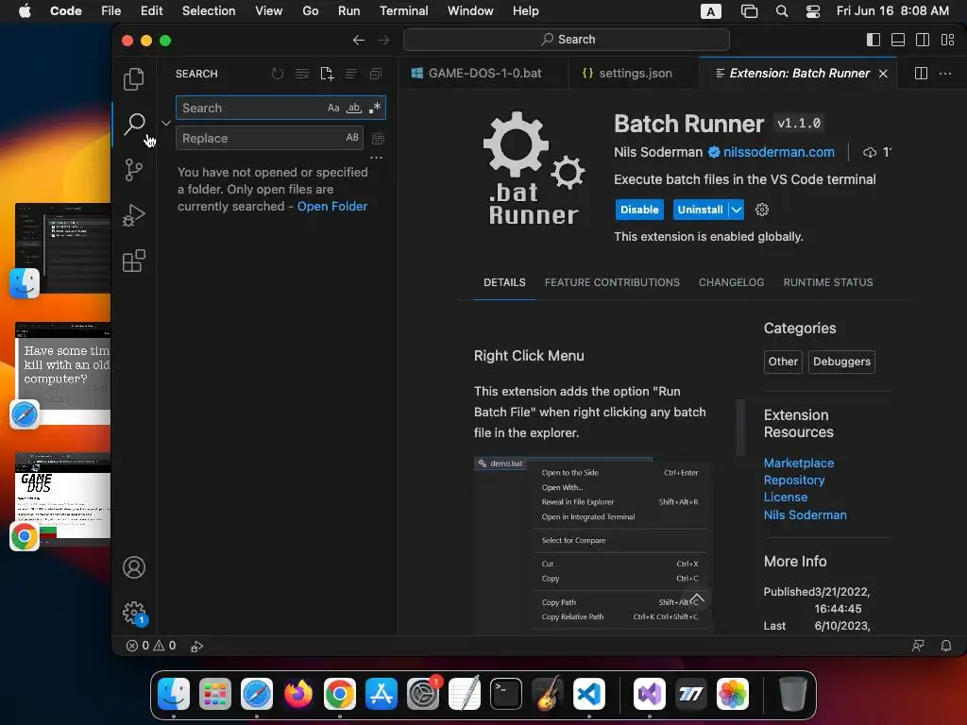
Task: Open the Accounts menu icon
Action: (134, 567)
